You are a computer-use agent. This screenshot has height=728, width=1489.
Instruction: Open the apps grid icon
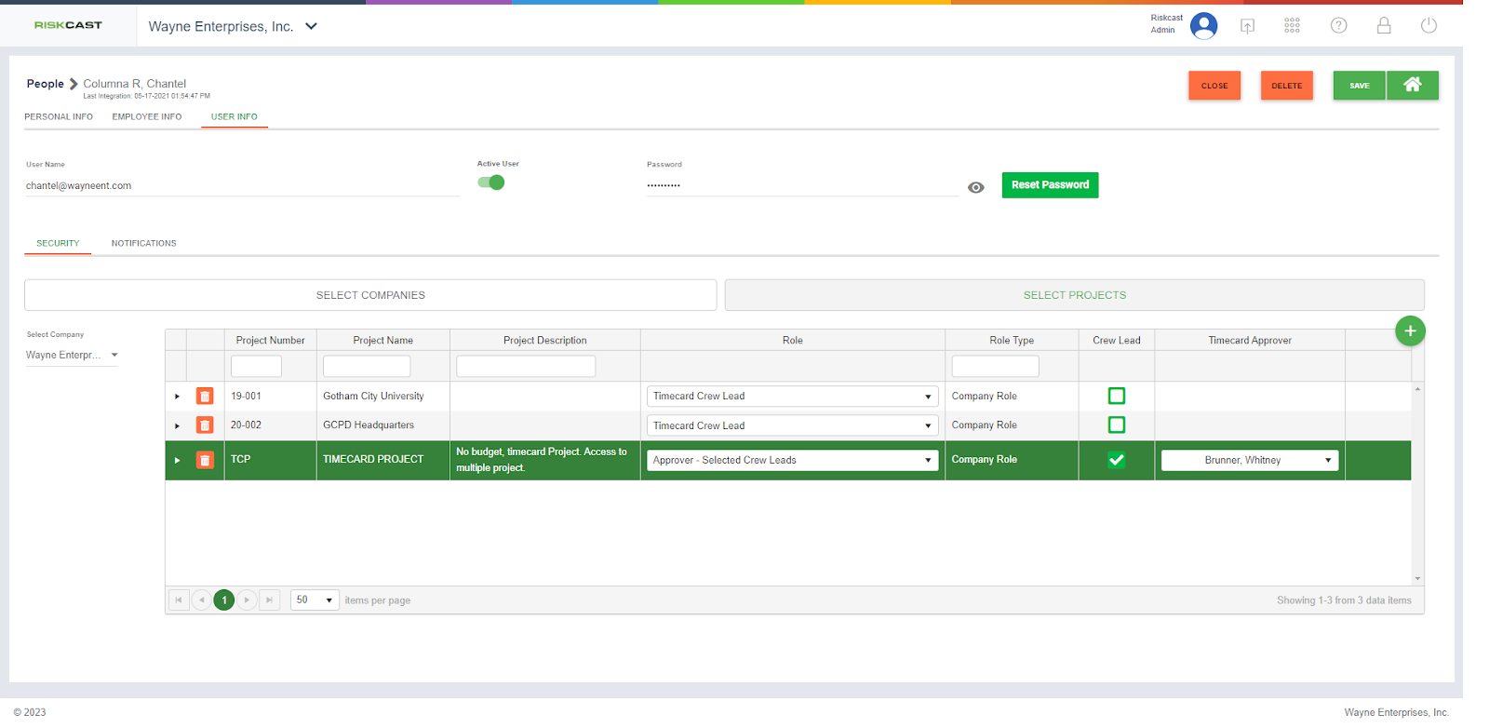pos(1292,26)
